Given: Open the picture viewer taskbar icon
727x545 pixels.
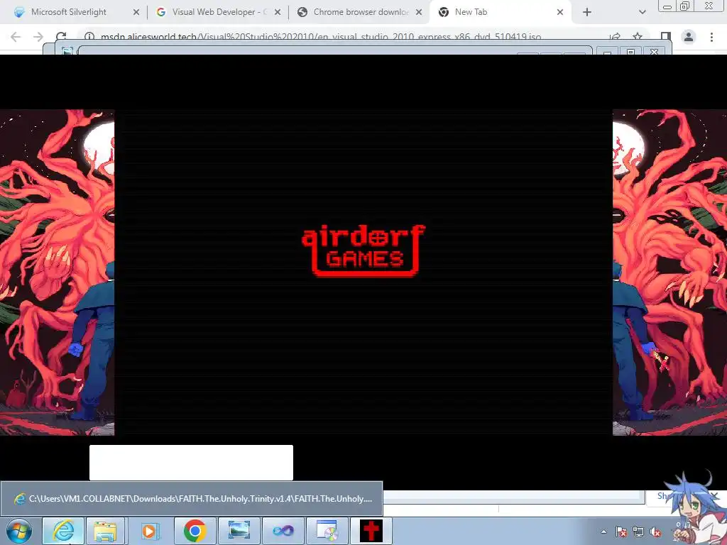Looking at the screenshot, I should pyautogui.click(x=239, y=531).
